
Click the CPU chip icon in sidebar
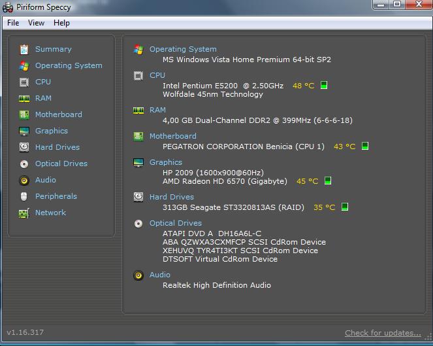tap(24, 82)
